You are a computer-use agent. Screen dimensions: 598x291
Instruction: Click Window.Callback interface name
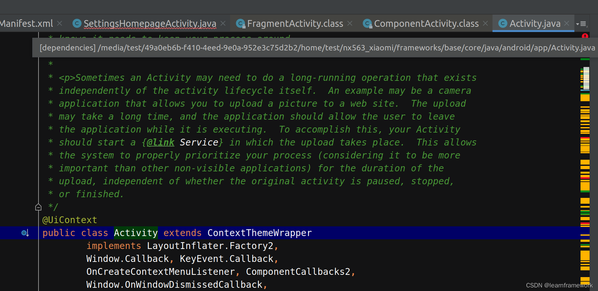[127, 259]
